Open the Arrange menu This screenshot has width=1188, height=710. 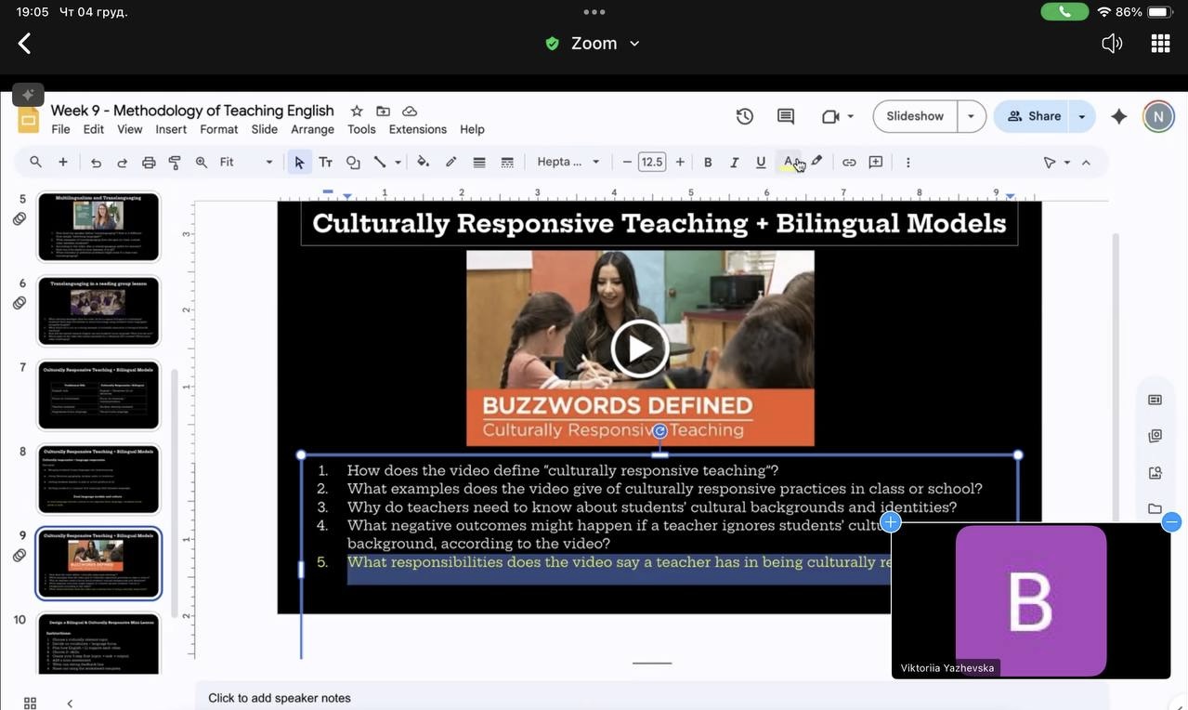312,129
